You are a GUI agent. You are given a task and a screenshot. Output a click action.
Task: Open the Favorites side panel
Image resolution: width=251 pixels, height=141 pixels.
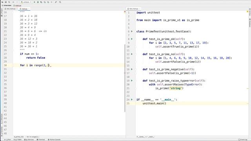pyautogui.click(x=2, y=131)
